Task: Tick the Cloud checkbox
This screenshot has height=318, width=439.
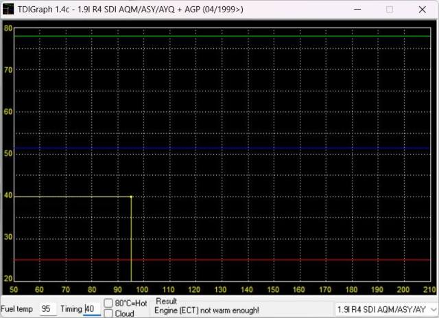Action: (x=108, y=313)
